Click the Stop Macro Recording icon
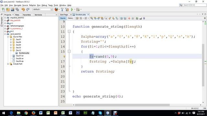Image resolution: width=207 pixels, height=116 pixels. pyautogui.click(x=133, y=18)
